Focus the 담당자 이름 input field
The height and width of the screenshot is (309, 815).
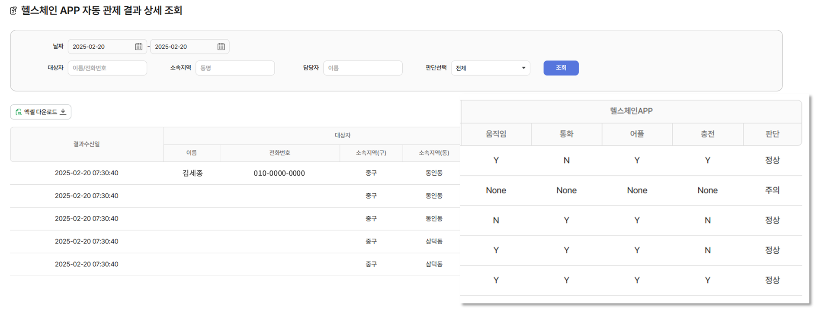click(x=363, y=68)
